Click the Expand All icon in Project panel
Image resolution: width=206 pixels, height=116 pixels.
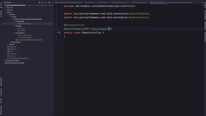[42, 2]
